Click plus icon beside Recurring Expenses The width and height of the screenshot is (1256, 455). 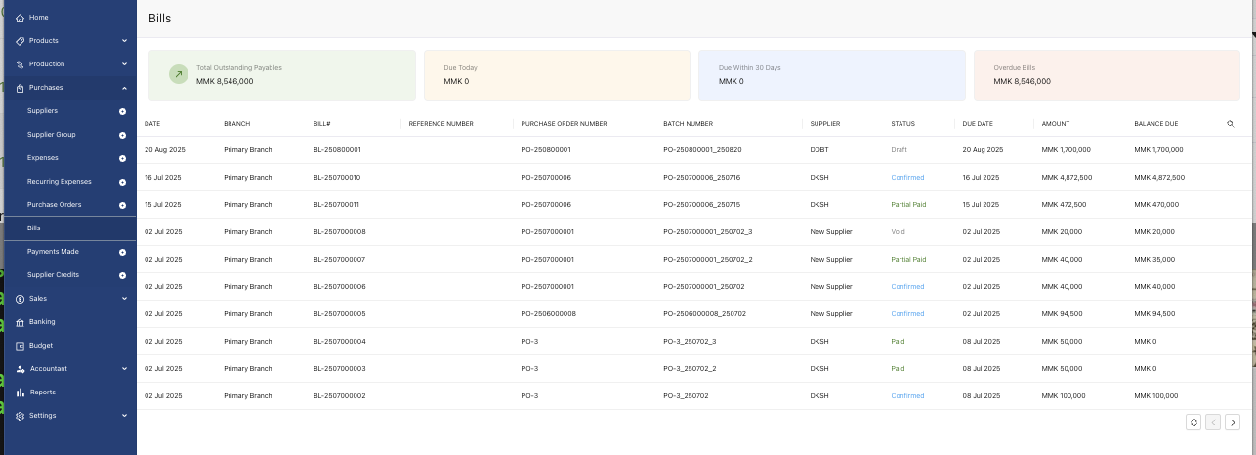(122, 182)
